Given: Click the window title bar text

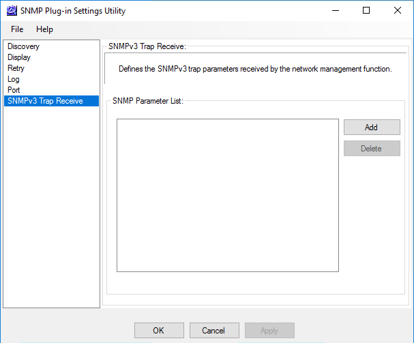Looking at the screenshot, I should tap(73, 11).
